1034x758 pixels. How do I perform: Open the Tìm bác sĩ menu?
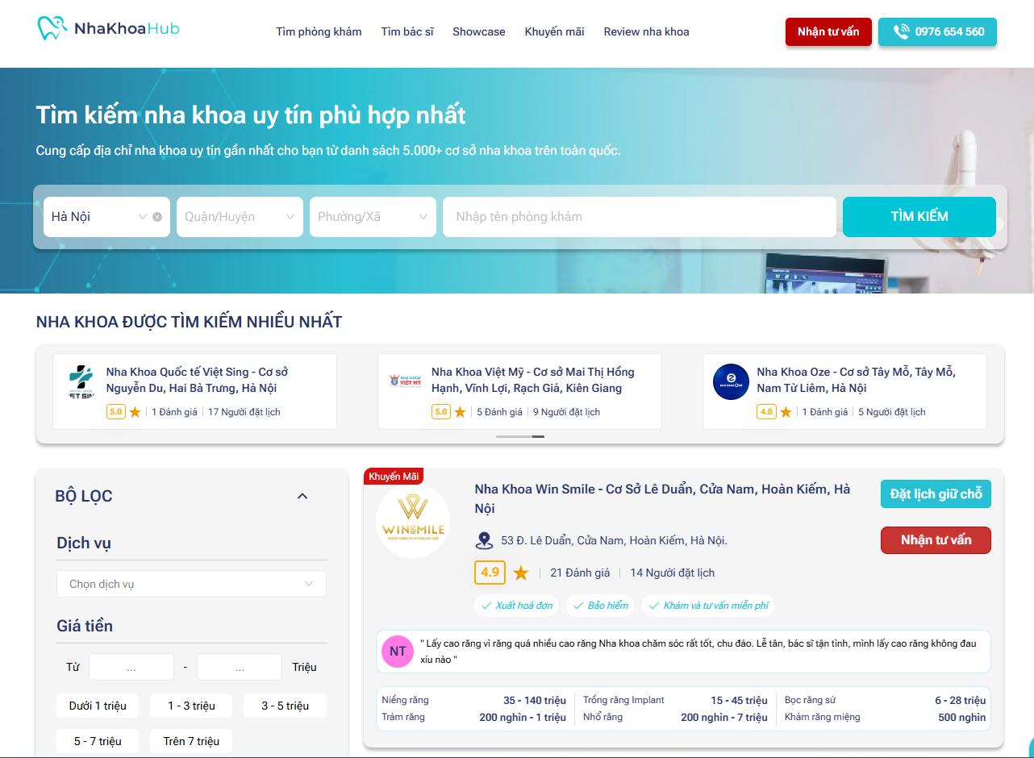(407, 32)
